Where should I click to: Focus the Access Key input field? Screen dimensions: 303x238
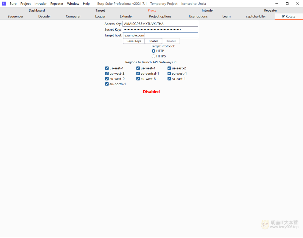click(160, 24)
